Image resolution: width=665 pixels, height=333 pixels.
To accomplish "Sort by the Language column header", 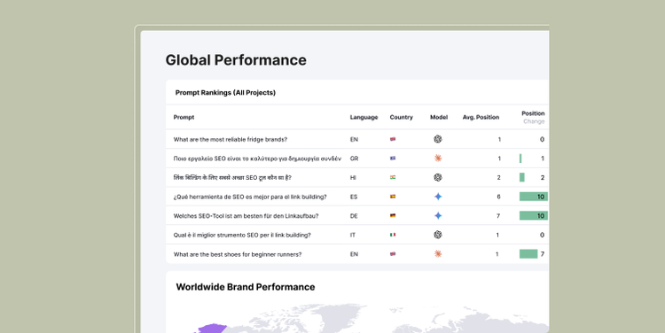I will coord(364,118).
